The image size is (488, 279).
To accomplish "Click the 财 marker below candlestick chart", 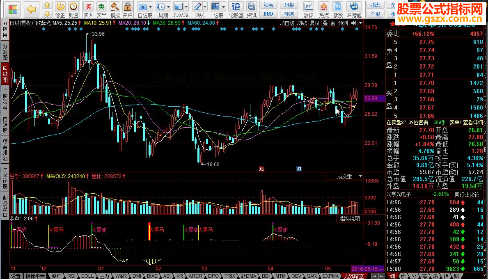I will 299,169.
